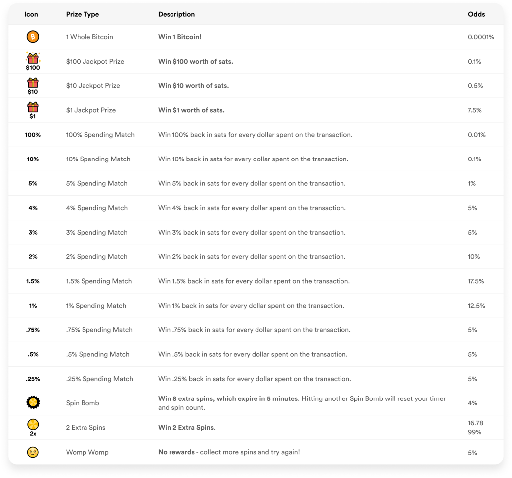512x478 pixels.
Task: Select the '5% Spending Match' row label
Action: point(96,183)
